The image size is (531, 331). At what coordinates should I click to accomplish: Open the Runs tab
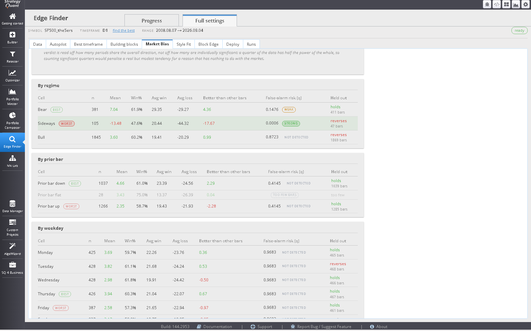tap(251, 44)
